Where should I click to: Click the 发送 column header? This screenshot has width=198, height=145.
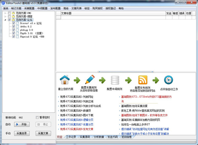[x=169, y=14]
